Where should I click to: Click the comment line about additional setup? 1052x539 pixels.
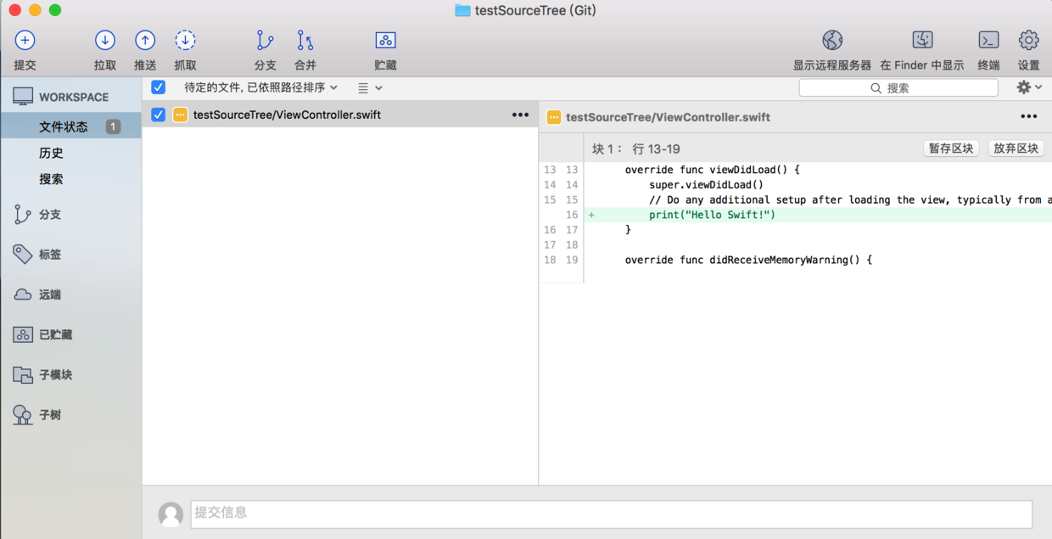(850, 199)
